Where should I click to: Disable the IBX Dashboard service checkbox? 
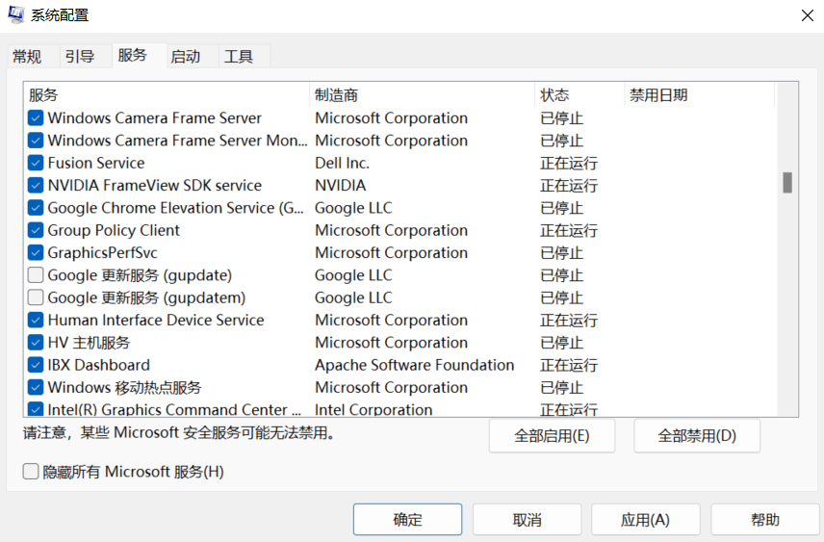[36, 366]
